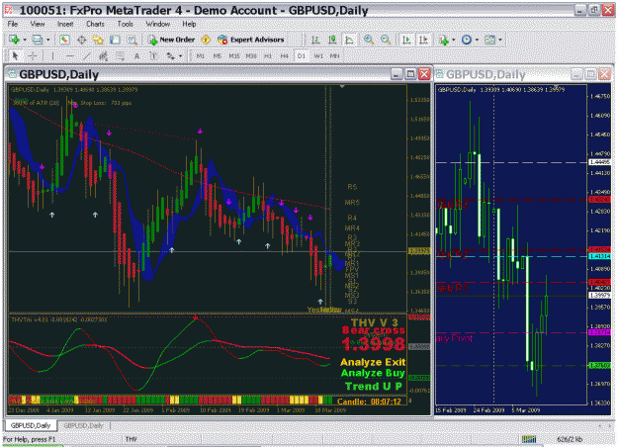The width and height of the screenshot is (618, 447).
Task: Click the 'Analyze Buy' chart label
Action: click(373, 373)
